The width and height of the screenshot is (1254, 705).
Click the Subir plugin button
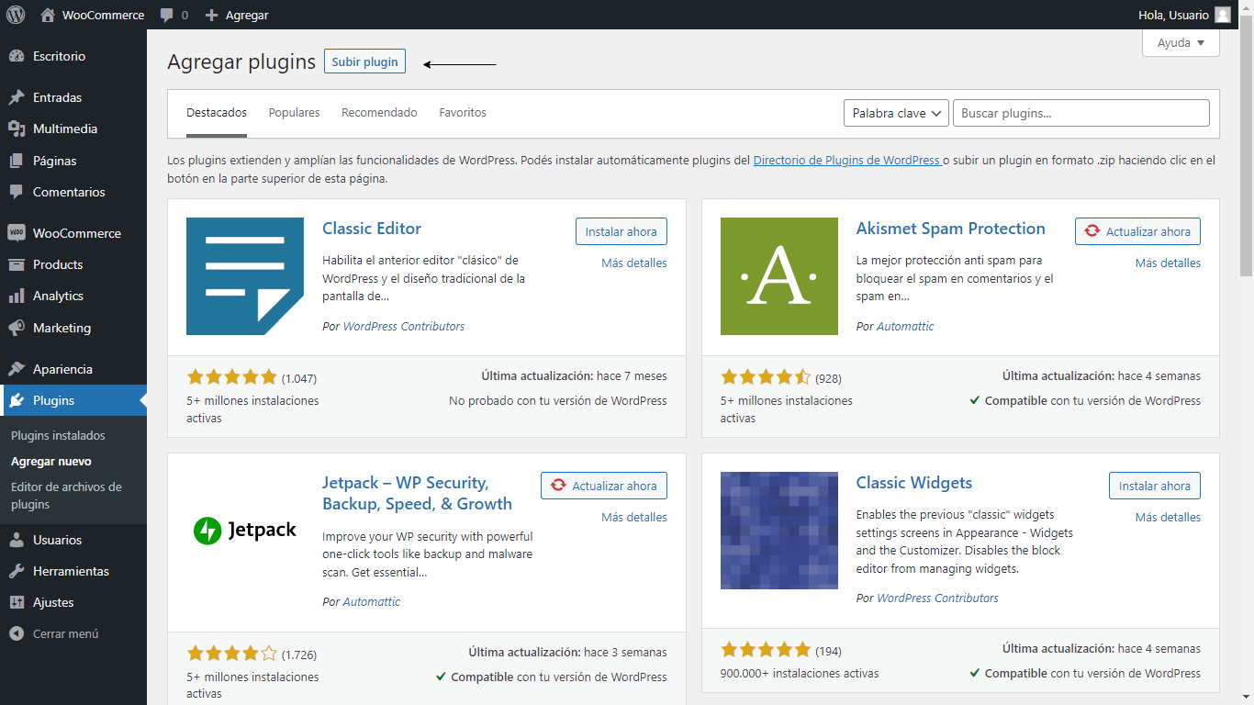pyautogui.click(x=364, y=62)
